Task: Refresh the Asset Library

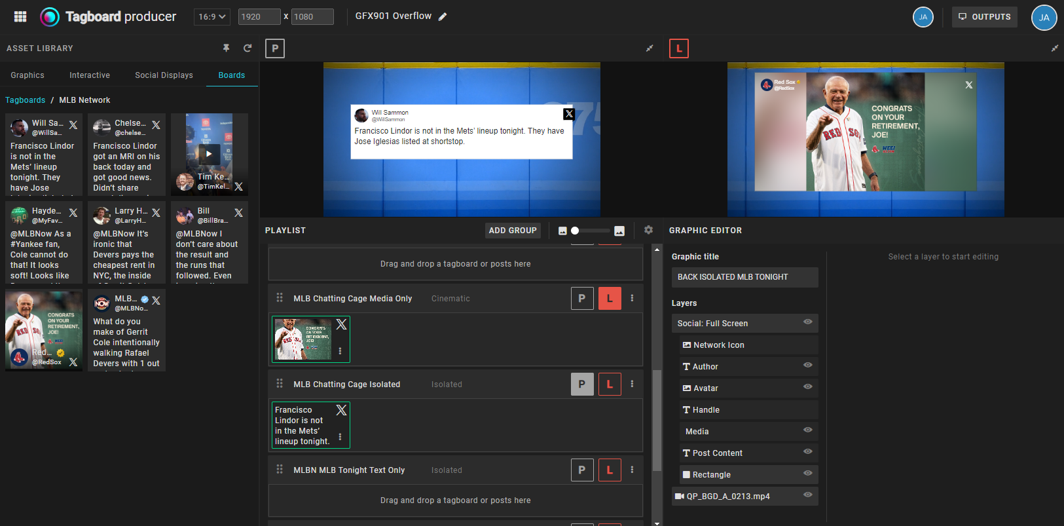Action: pyautogui.click(x=248, y=48)
